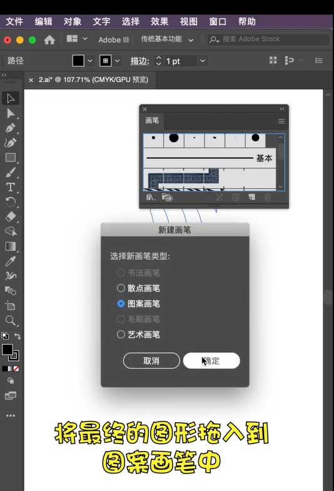Open the arrange documents dropdown

pyautogui.click(x=77, y=39)
